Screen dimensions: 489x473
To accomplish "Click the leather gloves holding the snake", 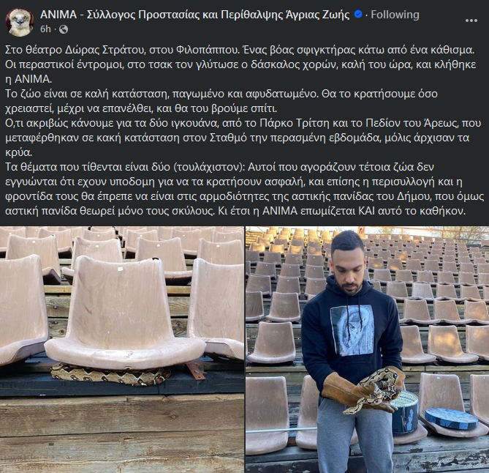I will [363, 390].
